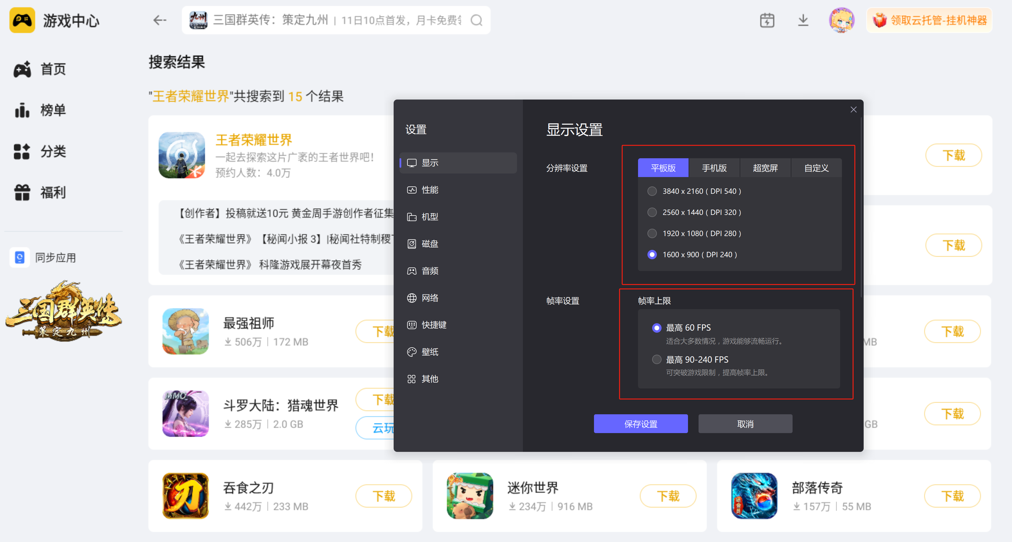Open the 磁盘 settings panel

(430, 243)
